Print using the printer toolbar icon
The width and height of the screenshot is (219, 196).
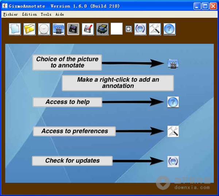coord(103,29)
